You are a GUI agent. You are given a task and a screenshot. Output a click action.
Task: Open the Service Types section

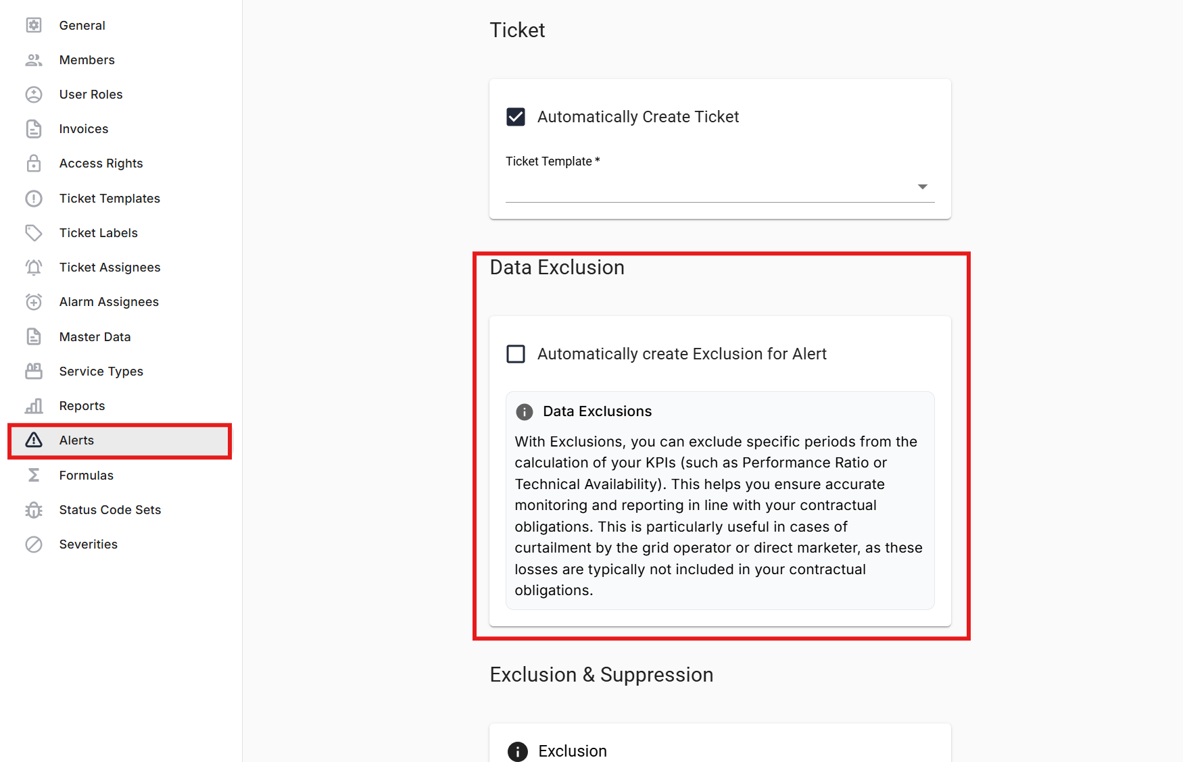click(x=101, y=372)
